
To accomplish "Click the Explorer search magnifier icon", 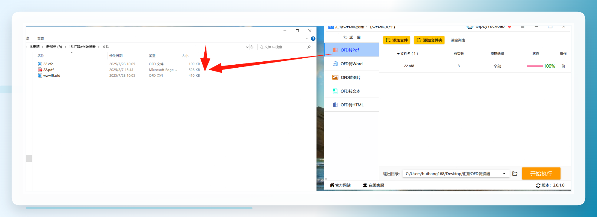I will click(x=309, y=47).
